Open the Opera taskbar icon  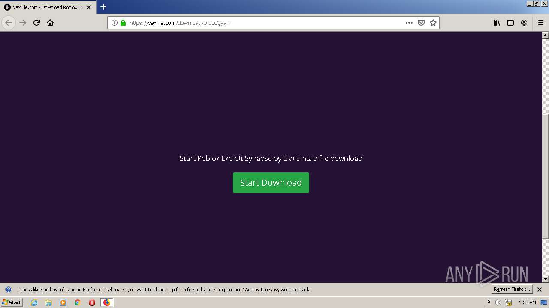point(92,302)
